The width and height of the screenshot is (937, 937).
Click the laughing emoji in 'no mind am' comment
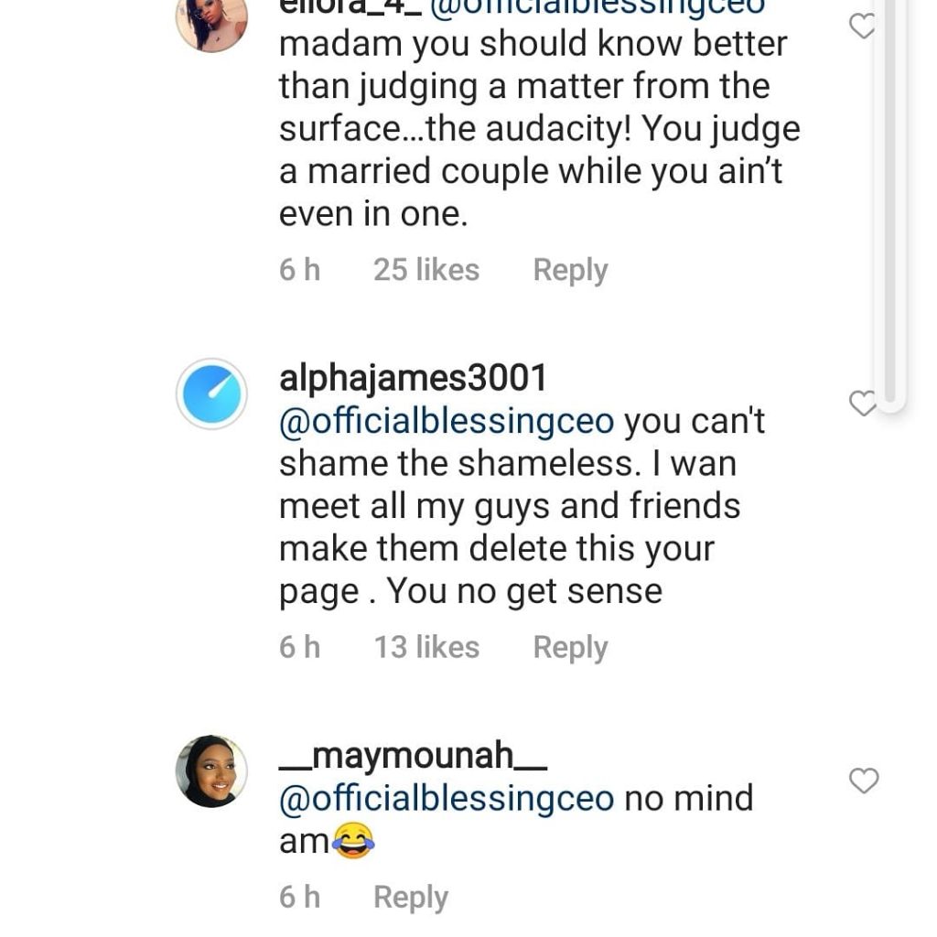[x=353, y=840]
